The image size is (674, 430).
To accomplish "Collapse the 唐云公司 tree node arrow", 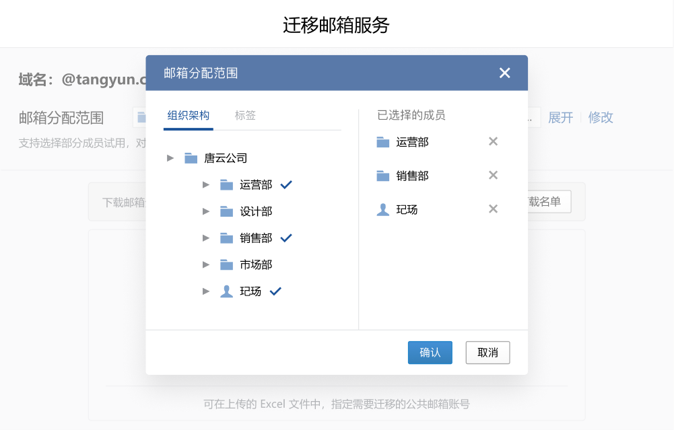I will (x=170, y=158).
